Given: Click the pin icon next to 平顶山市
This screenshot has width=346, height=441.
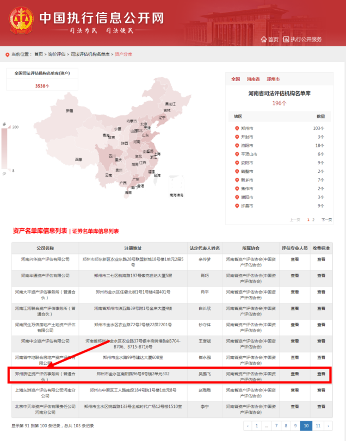Looking at the screenshot, I should tap(237, 154).
